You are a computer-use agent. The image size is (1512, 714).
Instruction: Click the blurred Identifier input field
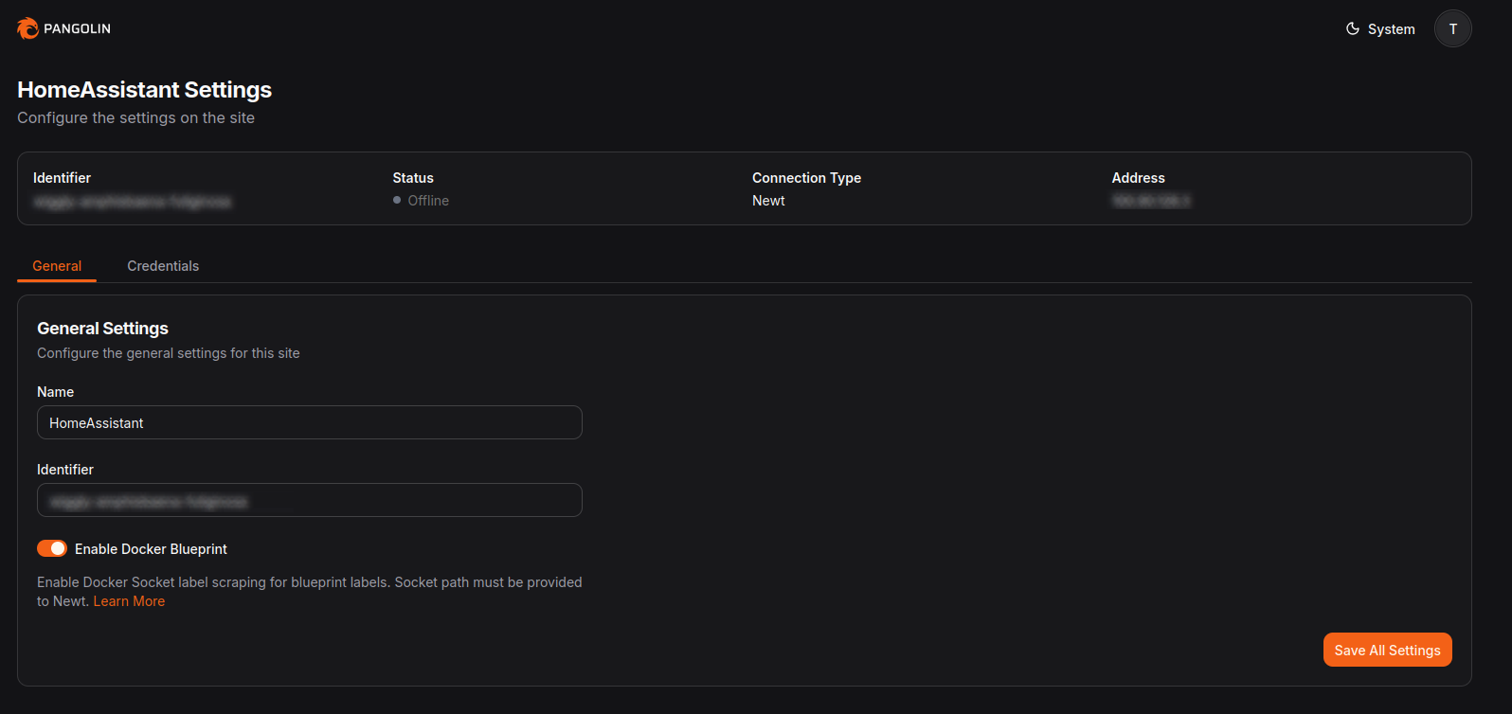(x=309, y=500)
